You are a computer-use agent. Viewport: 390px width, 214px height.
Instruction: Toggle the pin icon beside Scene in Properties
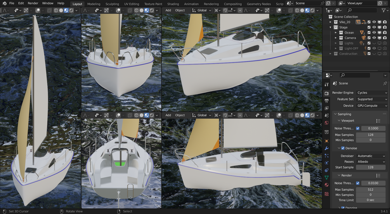[x=385, y=83]
